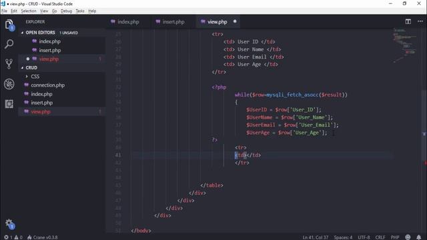Click the </body> closing tag
This screenshot has height=240, width=427.
pyautogui.click(x=141, y=231)
